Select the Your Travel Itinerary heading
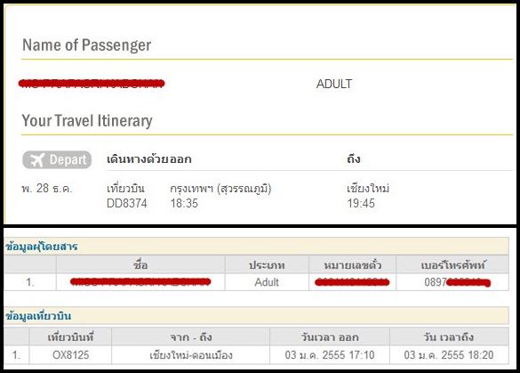Screen dimensions: 520x373 coord(87,121)
